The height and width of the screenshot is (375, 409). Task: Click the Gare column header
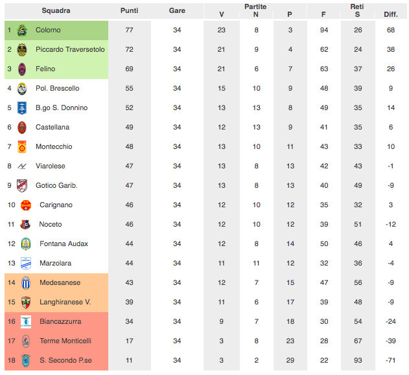click(177, 10)
